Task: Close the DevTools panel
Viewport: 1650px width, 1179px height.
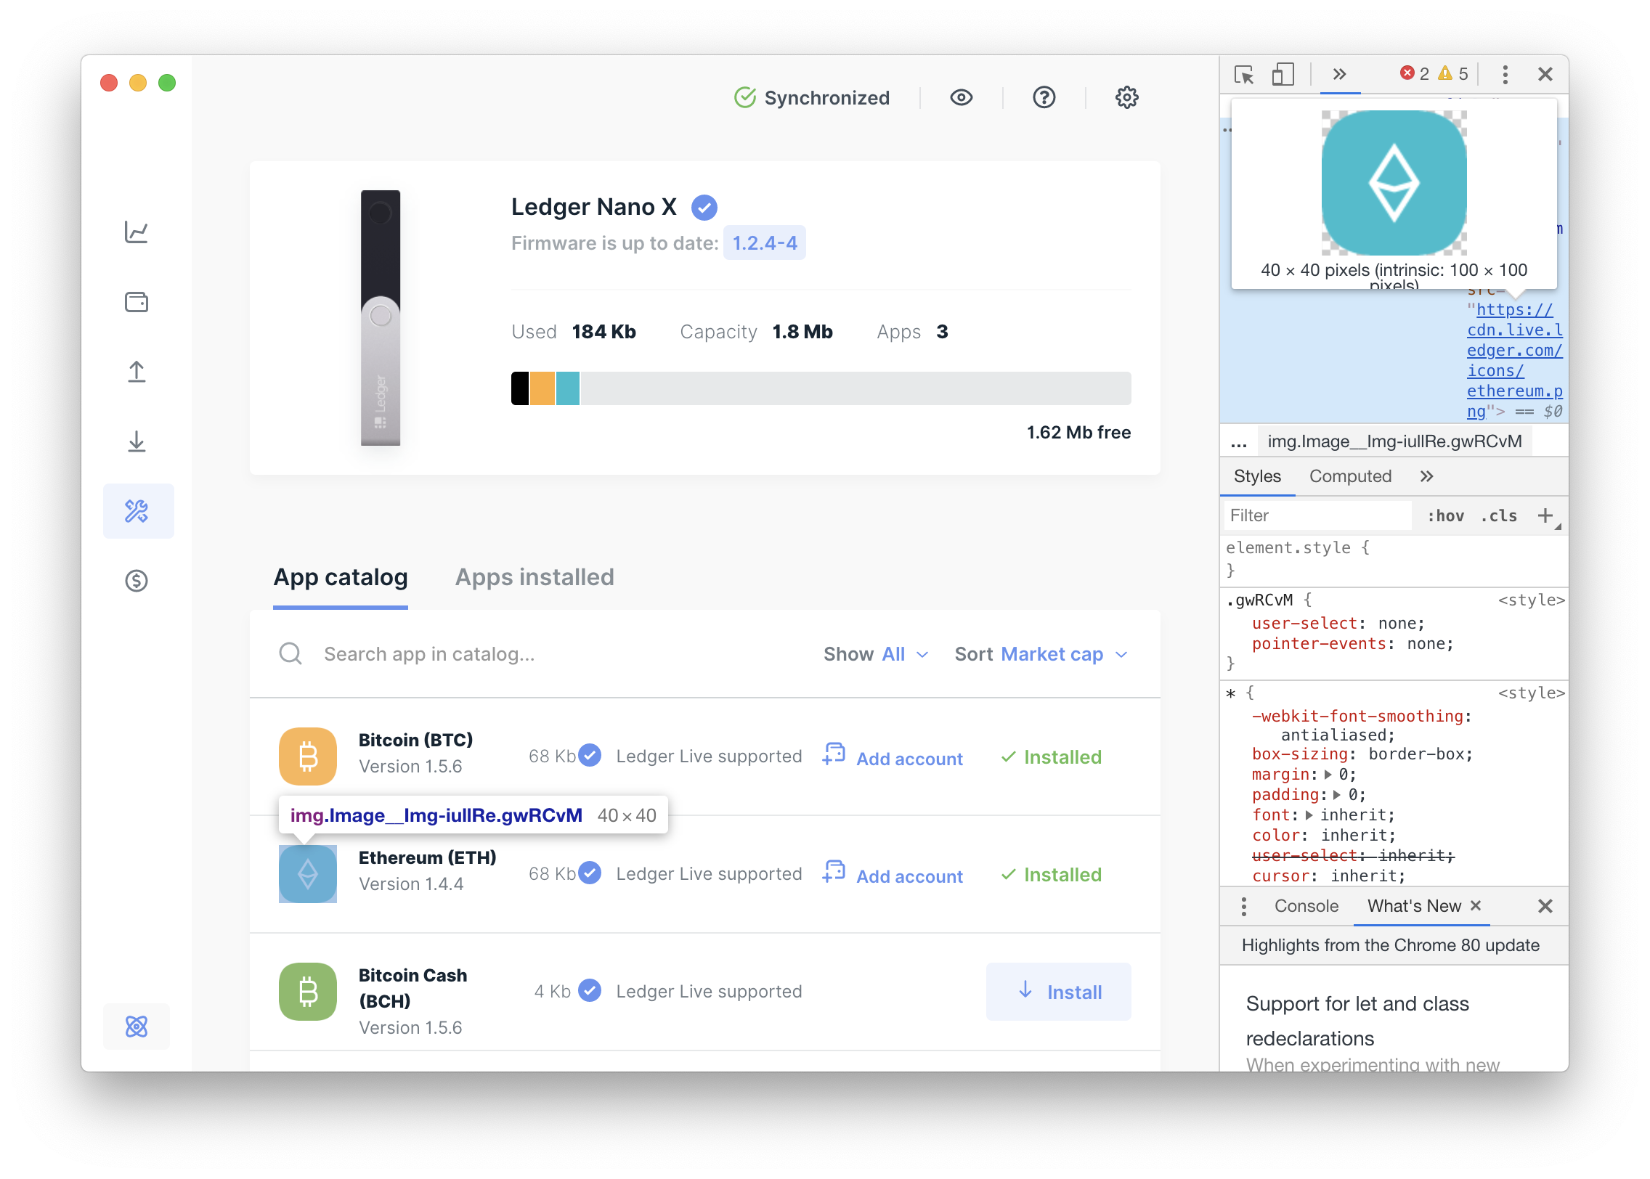Action: pos(1545,74)
